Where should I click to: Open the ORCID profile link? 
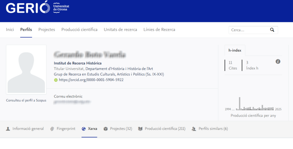pyautogui.click(x=91, y=80)
